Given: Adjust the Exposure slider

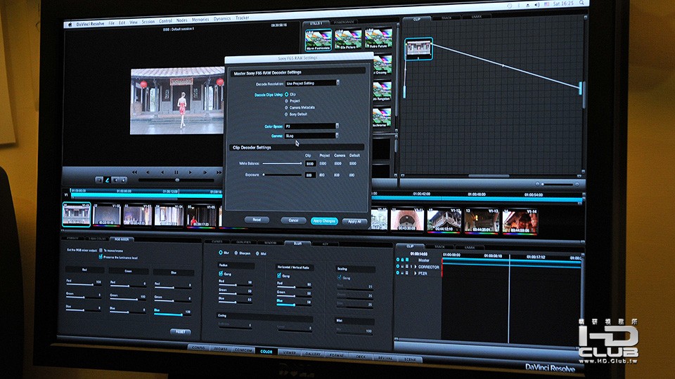Looking at the screenshot, I should coord(282,175).
